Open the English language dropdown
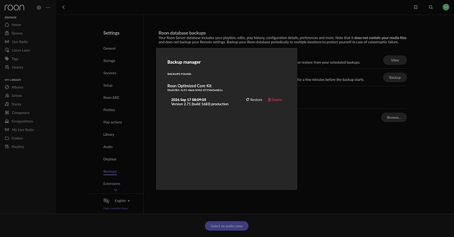Viewport: 454px width, 237px height. click(122, 201)
